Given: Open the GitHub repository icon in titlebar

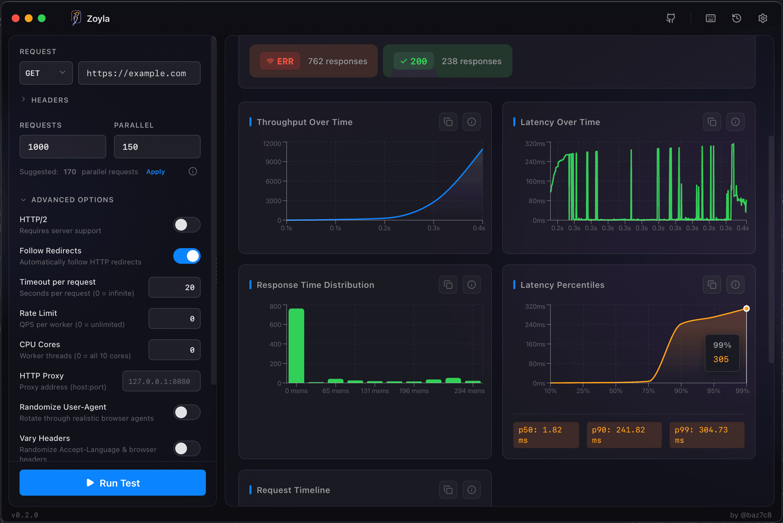Looking at the screenshot, I should (671, 18).
